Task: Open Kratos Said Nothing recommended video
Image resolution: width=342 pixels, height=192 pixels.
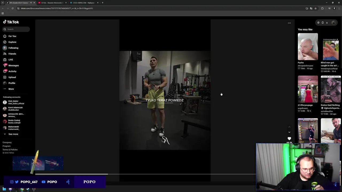Action: (331, 89)
